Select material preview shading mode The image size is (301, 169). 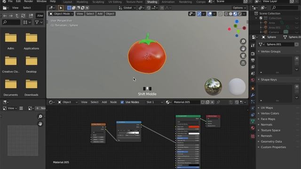click(x=235, y=14)
